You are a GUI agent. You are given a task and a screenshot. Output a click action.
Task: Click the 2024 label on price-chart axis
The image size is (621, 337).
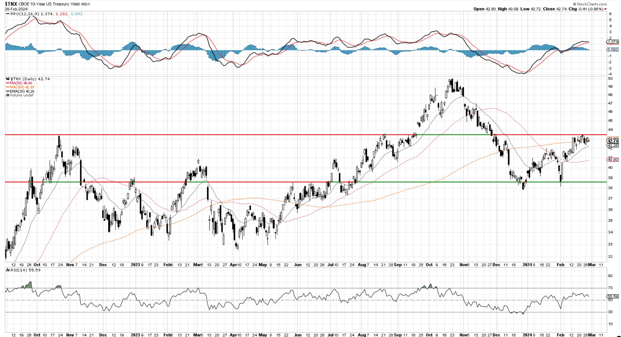pyautogui.click(x=527, y=265)
